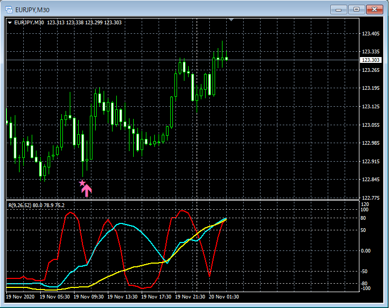Click the current price label 123.303
The width and height of the screenshot is (389, 308).
coord(371,60)
